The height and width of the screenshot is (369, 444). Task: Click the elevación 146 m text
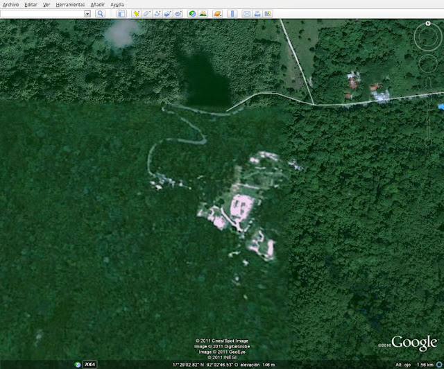258,365
